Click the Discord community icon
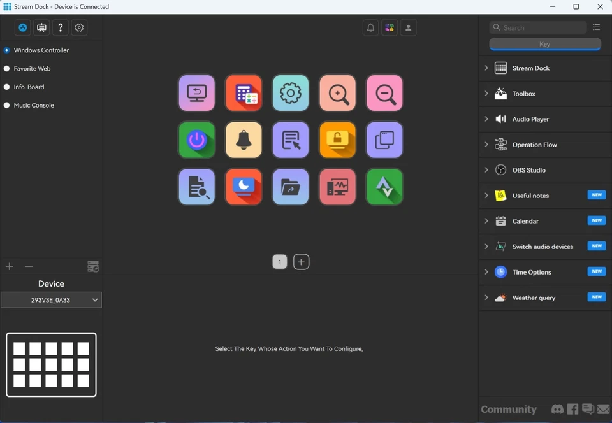612x423 pixels. click(557, 409)
